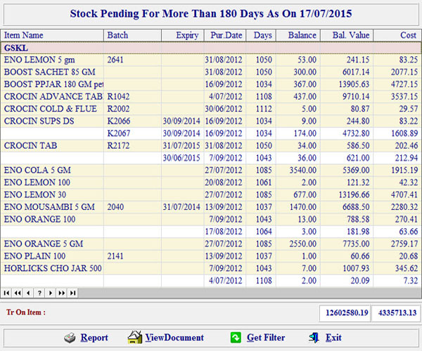Click the horizontal scrollbar track below grid
The image size is (422, 351).
click(x=246, y=293)
